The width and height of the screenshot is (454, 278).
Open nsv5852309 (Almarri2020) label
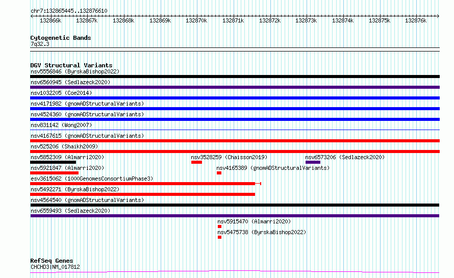(x=67, y=157)
